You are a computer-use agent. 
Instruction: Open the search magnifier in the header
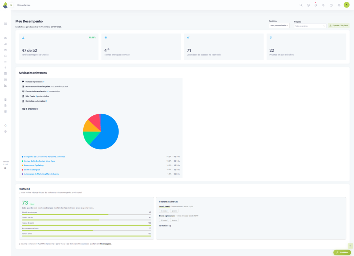[x=301, y=5]
